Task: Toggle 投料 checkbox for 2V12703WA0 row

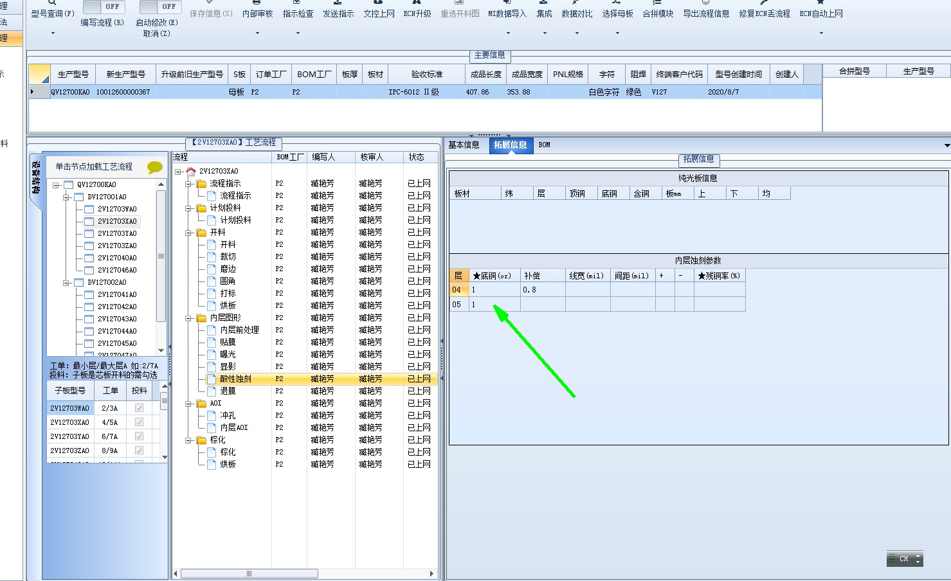Action: [139, 408]
